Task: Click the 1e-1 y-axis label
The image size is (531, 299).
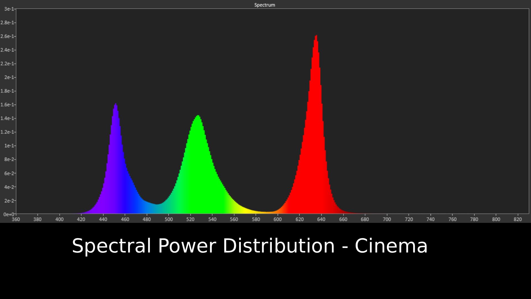Action: pyautogui.click(x=9, y=146)
